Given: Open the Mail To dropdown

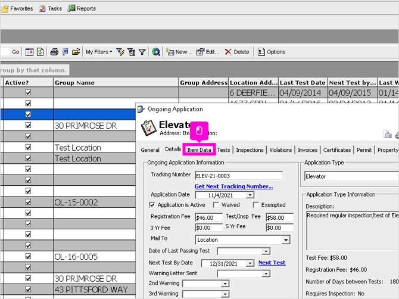Looking at the screenshot, I should (286, 240).
